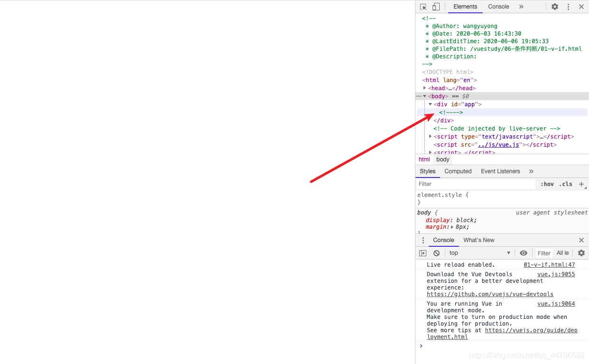Viewport: 589px width, 364px height.
Task: Collapse the body element node
Action: coord(424,96)
